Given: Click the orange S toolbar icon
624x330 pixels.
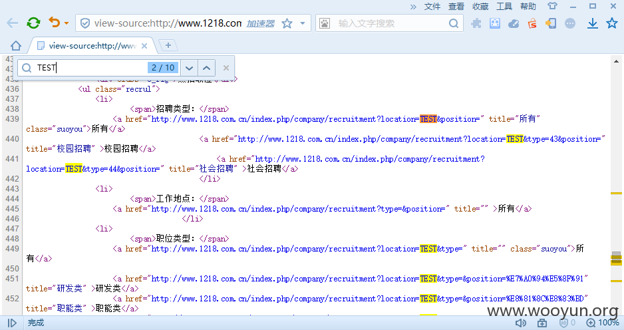Looking at the screenshot, I should (x=532, y=23).
